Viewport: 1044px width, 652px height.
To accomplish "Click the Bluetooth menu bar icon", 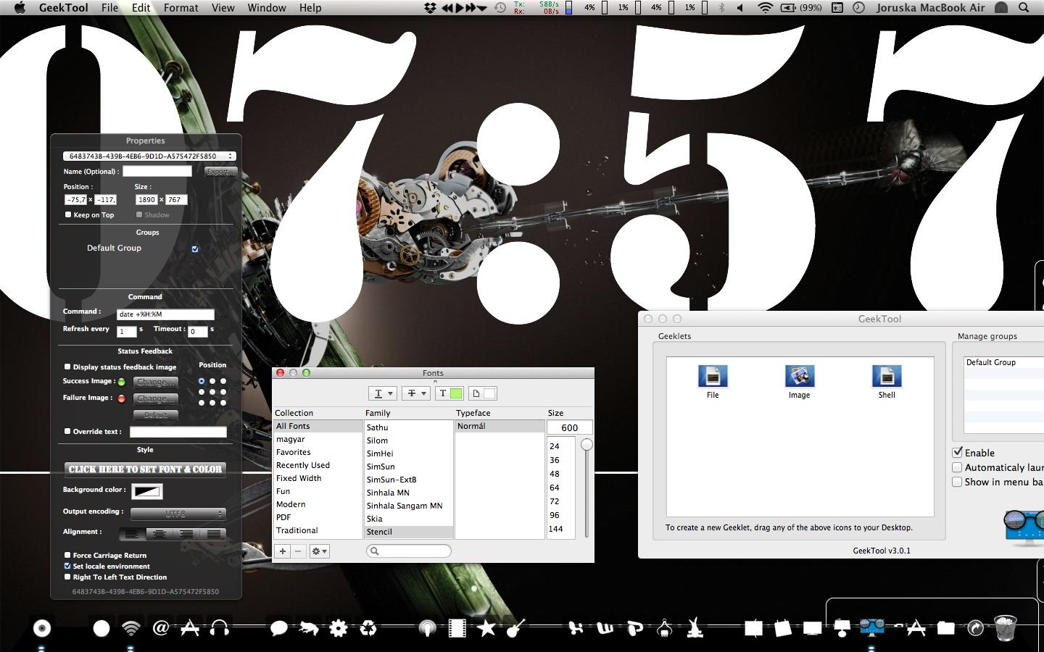I will click(721, 8).
